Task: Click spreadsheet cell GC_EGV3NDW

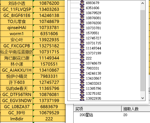Action: pyautogui.click(x=17, y=101)
